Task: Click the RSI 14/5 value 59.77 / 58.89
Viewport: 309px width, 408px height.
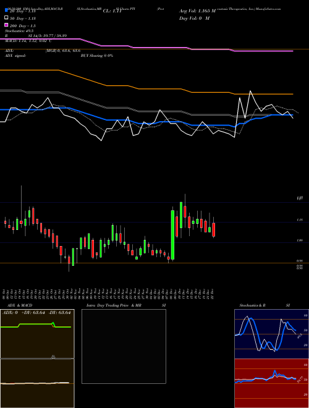Action: pos(48,36)
